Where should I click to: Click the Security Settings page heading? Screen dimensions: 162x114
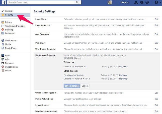coord(45,11)
